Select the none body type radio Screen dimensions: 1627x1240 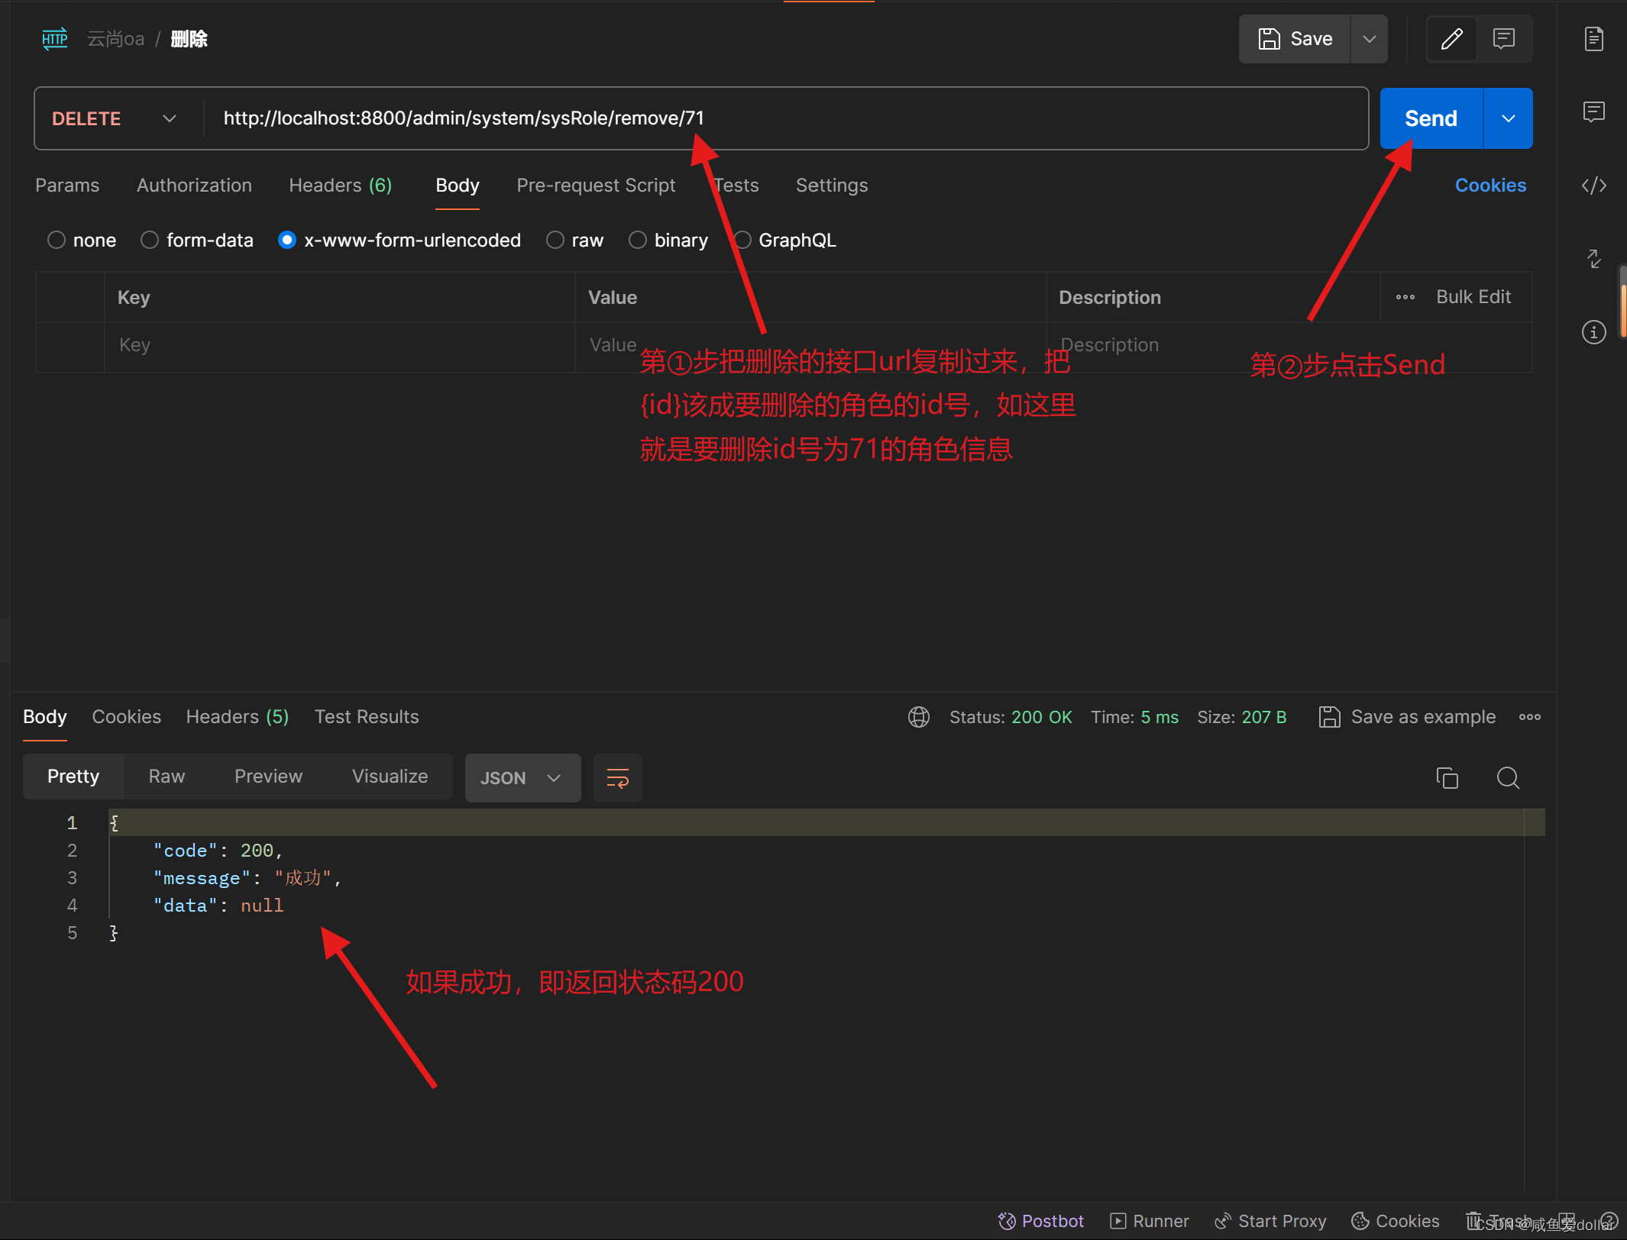coord(57,241)
